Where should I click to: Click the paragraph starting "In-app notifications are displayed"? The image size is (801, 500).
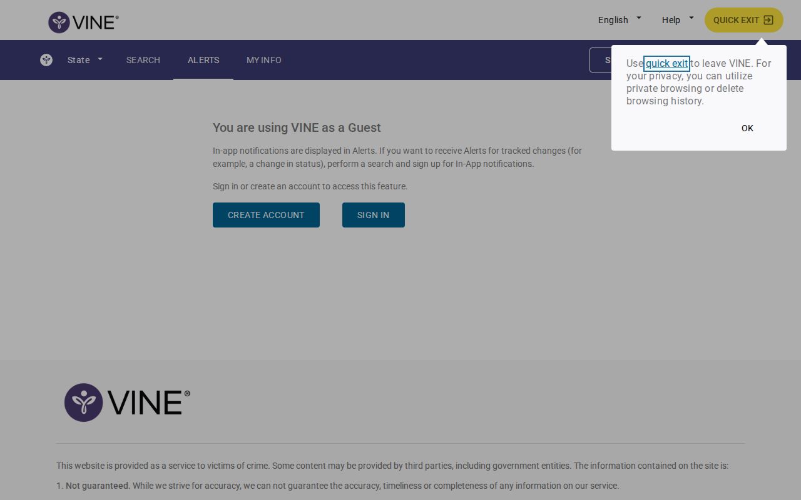pos(397,157)
